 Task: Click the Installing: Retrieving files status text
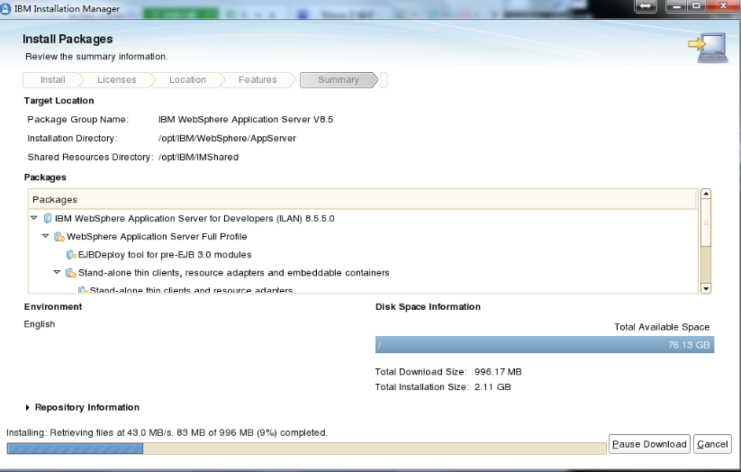pyautogui.click(x=167, y=432)
